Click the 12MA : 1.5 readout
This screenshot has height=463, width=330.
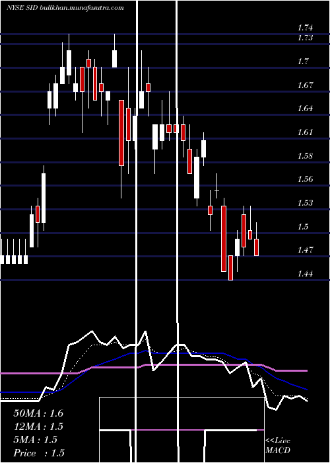(38, 427)
